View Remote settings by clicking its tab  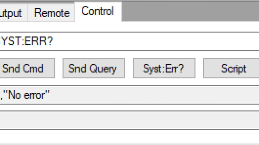pyautogui.click(x=52, y=13)
